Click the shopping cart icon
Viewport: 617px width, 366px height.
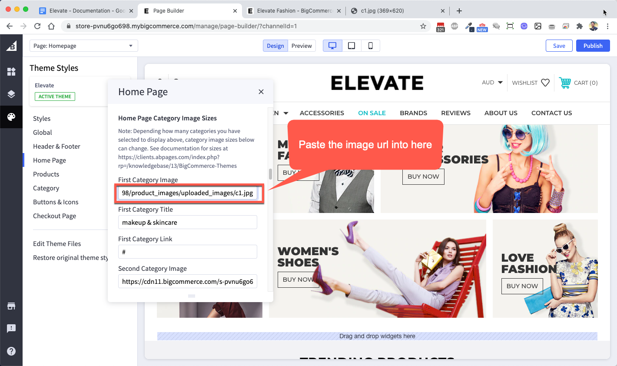pyautogui.click(x=565, y=83)
